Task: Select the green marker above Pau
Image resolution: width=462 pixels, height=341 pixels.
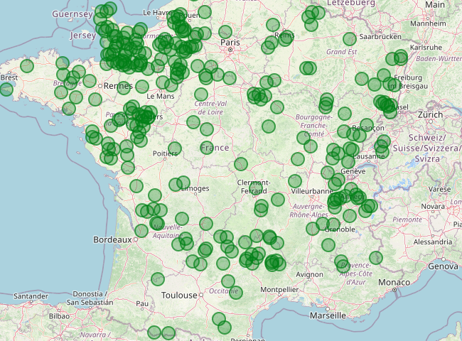Action: point(158,279)
